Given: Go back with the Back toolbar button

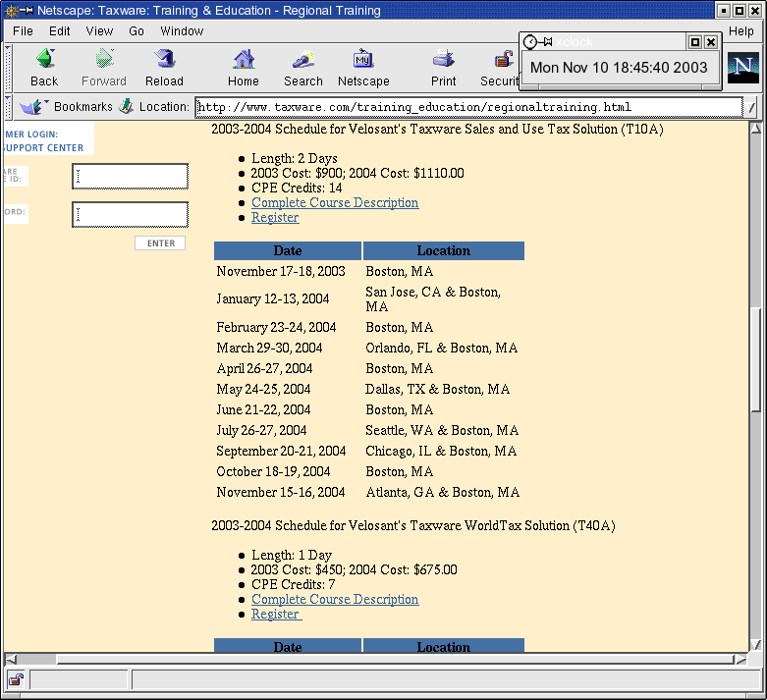Looking at the screenshot, I should coord(44,68).
